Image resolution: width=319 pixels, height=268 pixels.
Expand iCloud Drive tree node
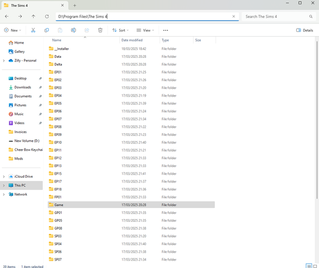tap(4, 177)
